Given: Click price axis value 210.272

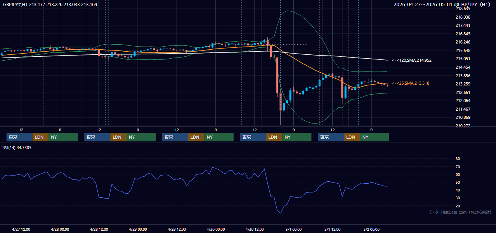Looking at the screenshot, I should [463, 126].
